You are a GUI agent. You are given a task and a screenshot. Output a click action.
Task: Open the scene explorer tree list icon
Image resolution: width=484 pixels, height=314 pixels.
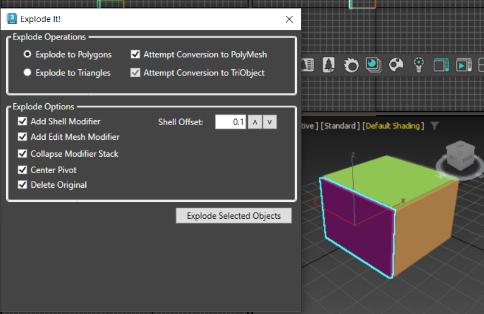[x=308, y=65]
